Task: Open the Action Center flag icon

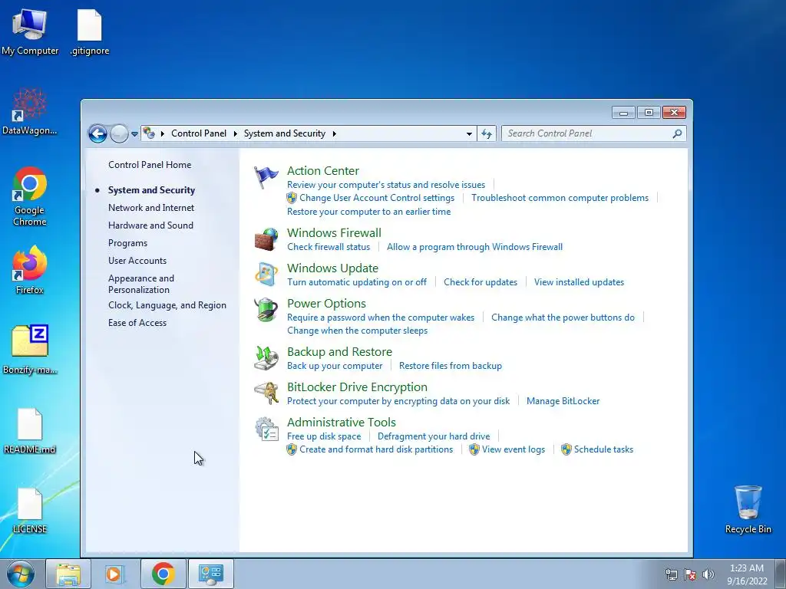Action: click(266, 177)
